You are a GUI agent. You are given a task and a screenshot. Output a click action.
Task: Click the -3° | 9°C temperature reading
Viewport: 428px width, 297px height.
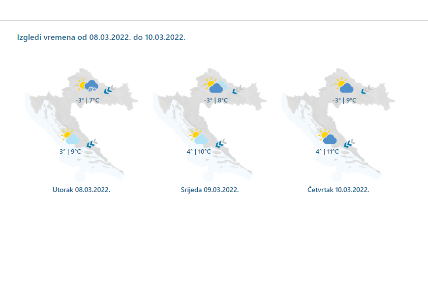(x=344, y=100)
